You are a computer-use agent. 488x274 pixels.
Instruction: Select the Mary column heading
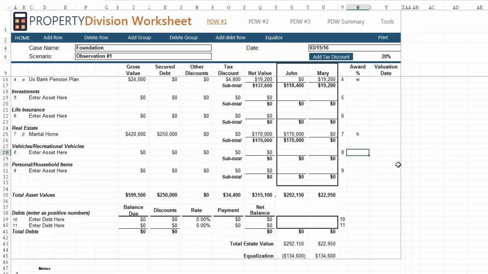[x=323, y=73]
